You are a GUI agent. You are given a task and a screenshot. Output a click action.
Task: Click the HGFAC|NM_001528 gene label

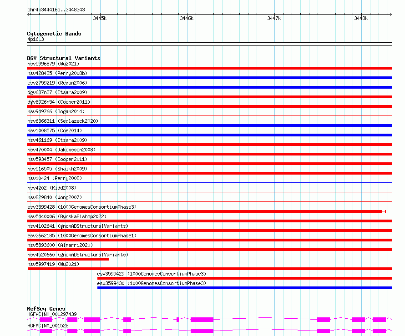point(48,326)
